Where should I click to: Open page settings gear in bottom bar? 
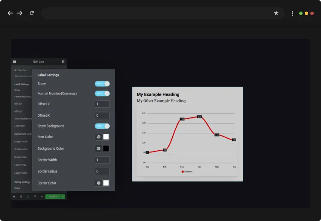tap(14, 197)
